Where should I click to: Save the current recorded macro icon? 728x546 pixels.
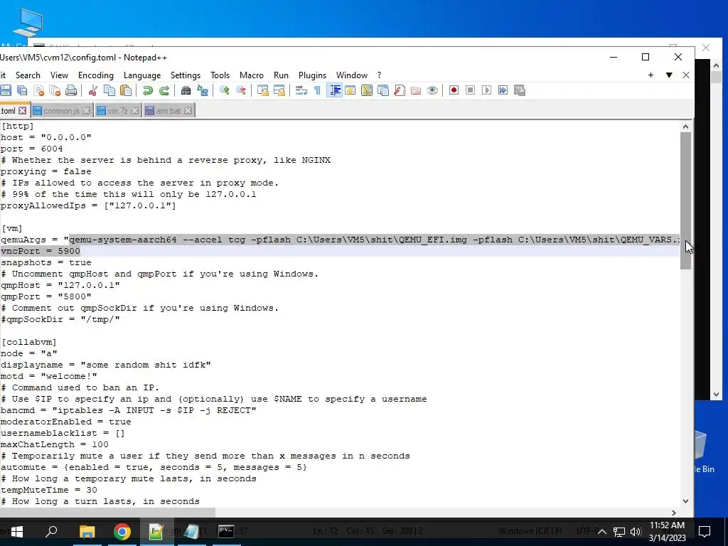coord(520,90)
